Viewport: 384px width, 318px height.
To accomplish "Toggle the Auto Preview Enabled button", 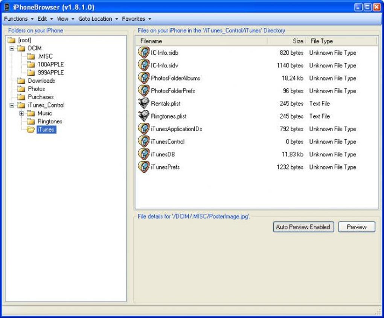I will tap(303, 227).
